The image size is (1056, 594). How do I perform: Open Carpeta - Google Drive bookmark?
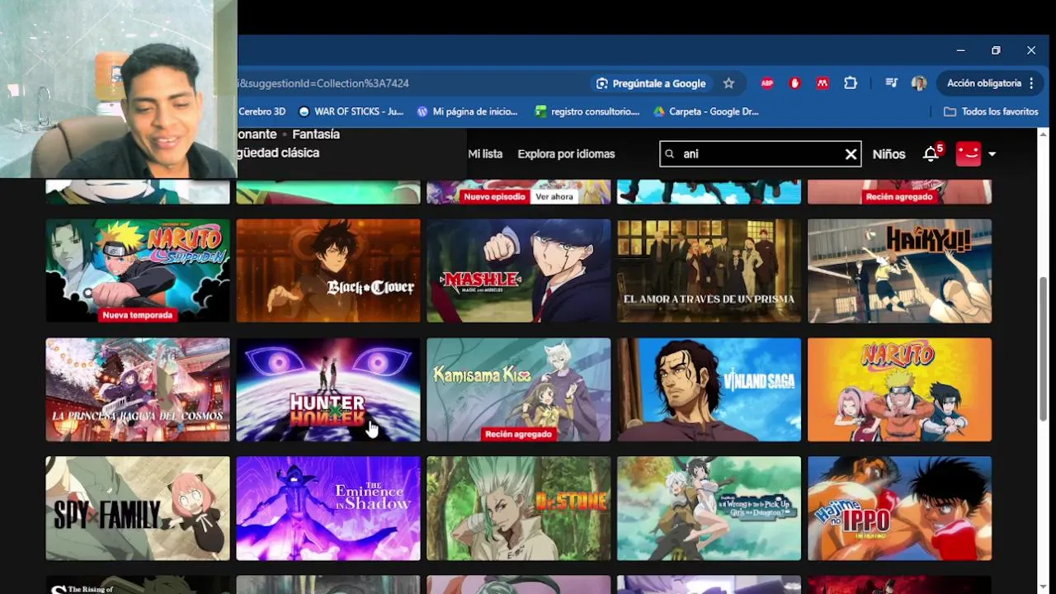coord(706,111)
